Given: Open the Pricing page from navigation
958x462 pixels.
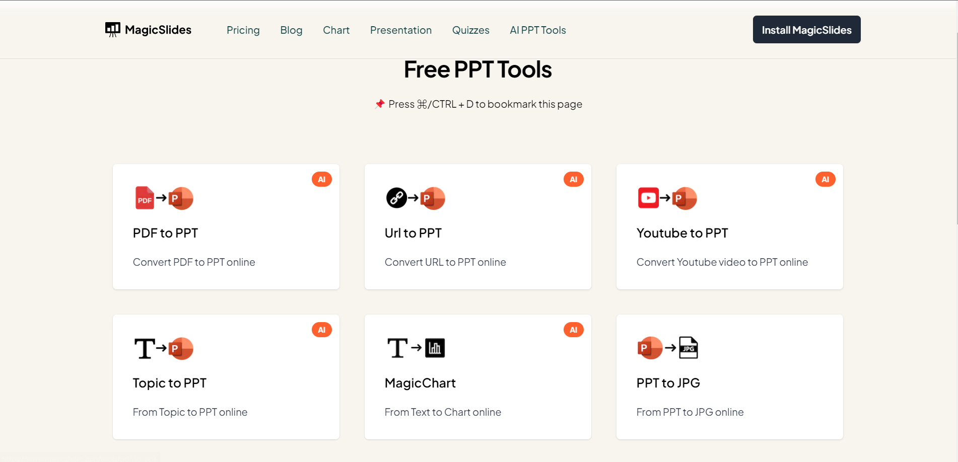Looking at the screenshot, I should [243, 30].
